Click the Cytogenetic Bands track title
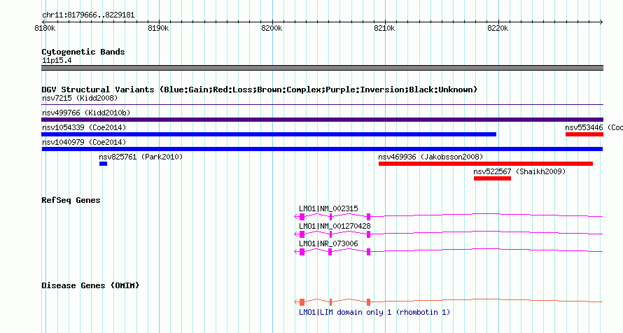Image resolution: width=623 pixels, height=333 pixels. (x=83, y=52)
